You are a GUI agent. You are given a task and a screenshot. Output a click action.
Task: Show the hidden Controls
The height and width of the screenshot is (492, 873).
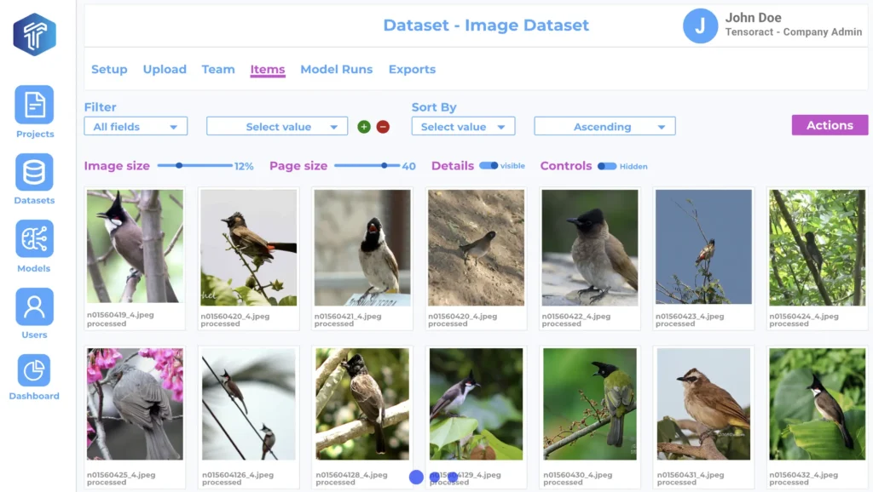605,166
